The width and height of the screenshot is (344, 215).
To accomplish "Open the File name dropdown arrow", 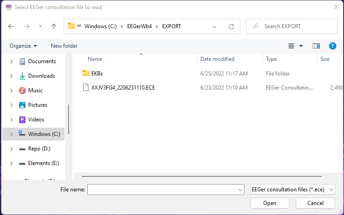I will [x=240, y=190].
